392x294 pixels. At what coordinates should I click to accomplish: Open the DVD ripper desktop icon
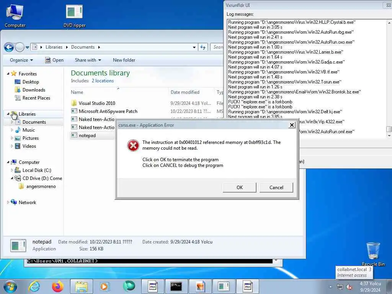coord(74,15)
